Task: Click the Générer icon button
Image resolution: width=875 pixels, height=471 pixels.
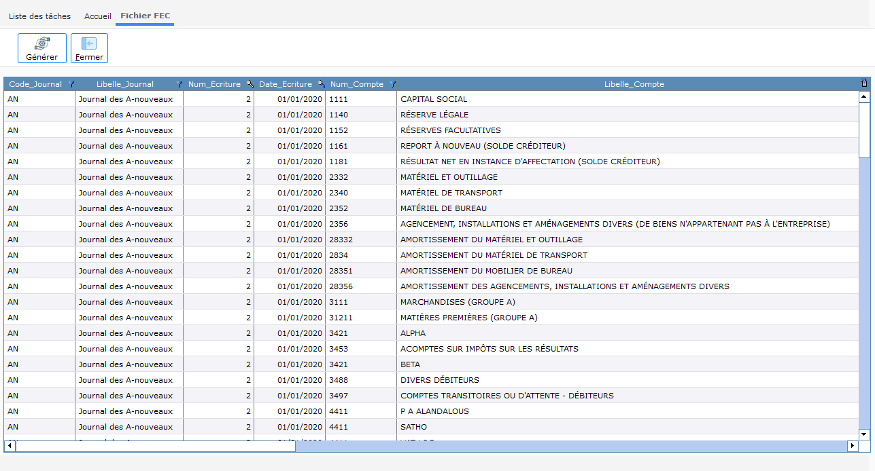Action: [41, 48]
